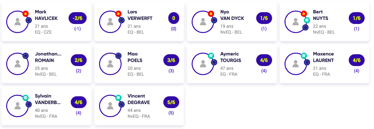The image size is (374, 129).
Task: Click Lars Verwerft's 0 ranking badge
Action: (174, 18)
